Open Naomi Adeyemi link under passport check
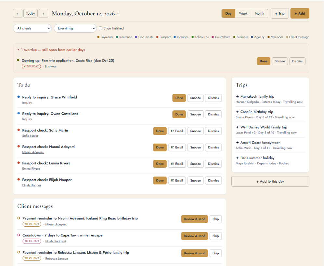Viewport: 324px width, 266px height. pyautogui.click(x=33, y=152)
